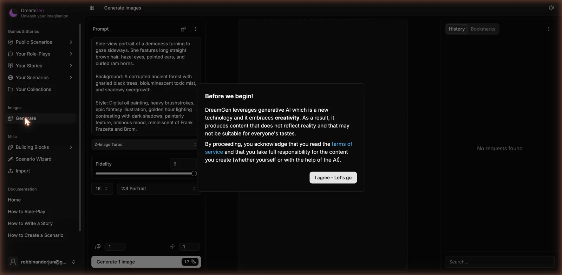Click the Your Collections folder icon
562x275 pixels.
tap(11, 90)
